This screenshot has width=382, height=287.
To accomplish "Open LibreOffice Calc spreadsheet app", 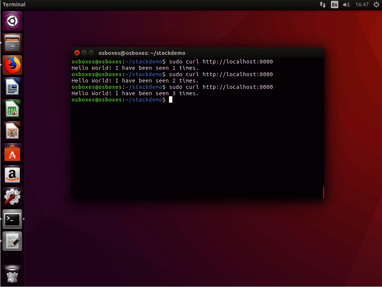I will point(12,109).
